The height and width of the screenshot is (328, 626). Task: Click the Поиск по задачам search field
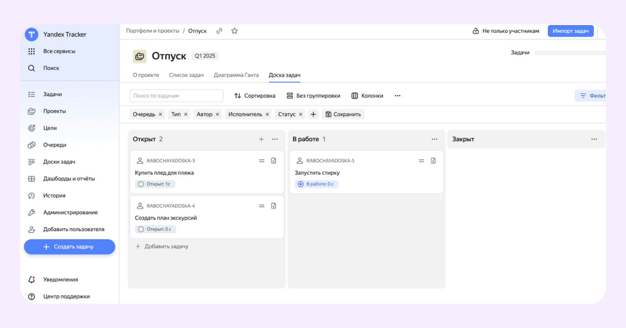point(176,96)
